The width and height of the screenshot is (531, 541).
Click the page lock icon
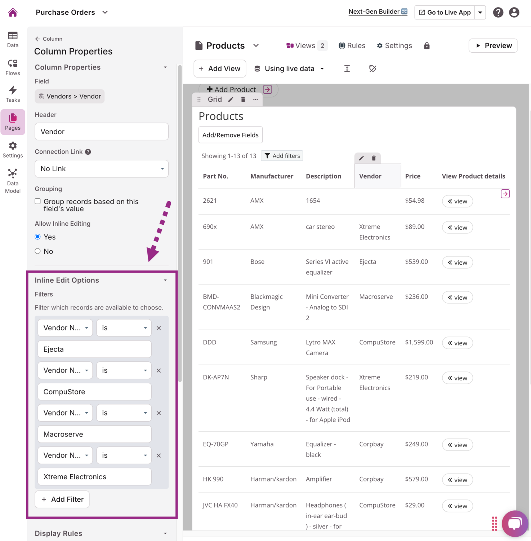[x=427, y=46]
